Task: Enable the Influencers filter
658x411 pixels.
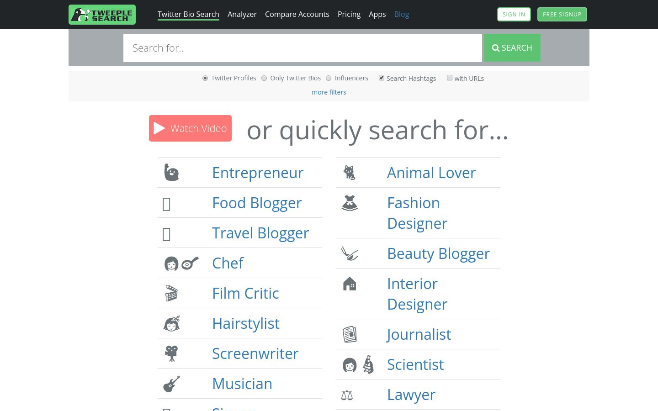Action: 329,78
